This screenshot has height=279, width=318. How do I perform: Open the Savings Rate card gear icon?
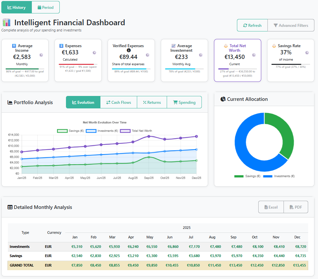coord(307,53)
